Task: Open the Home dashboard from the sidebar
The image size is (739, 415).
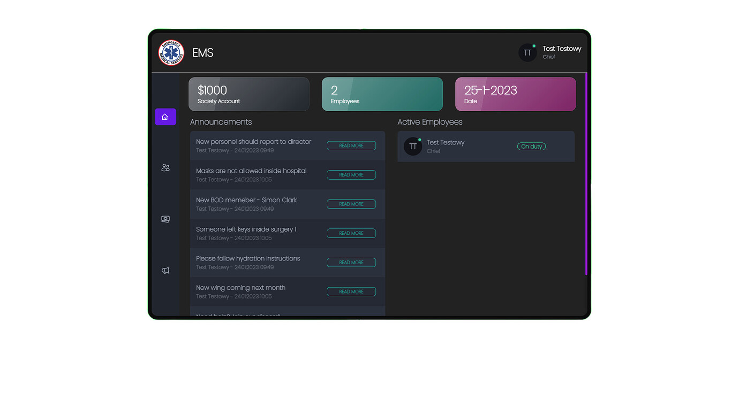Action: 165,117
